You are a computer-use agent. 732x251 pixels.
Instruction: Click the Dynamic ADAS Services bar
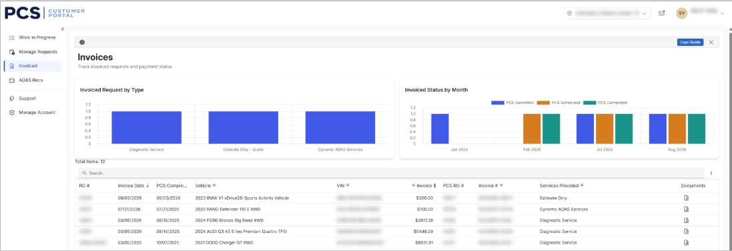point(340,128)
